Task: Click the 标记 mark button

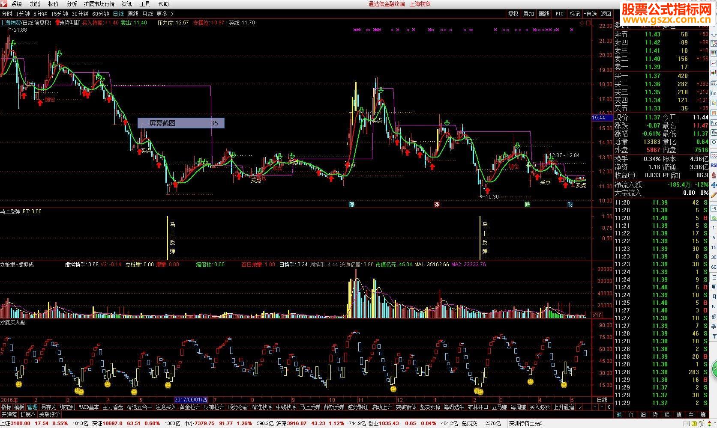Action: point(575,14)
